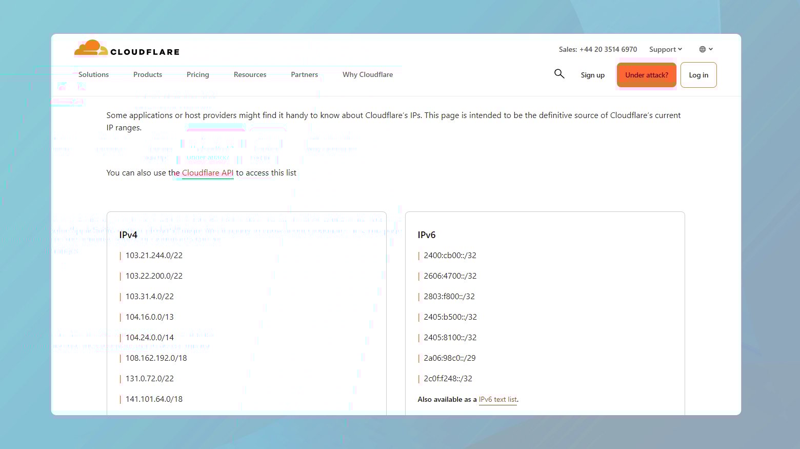Click the Cloudflare logo
This screenshot has width=800, height=449.
(127, 49)
